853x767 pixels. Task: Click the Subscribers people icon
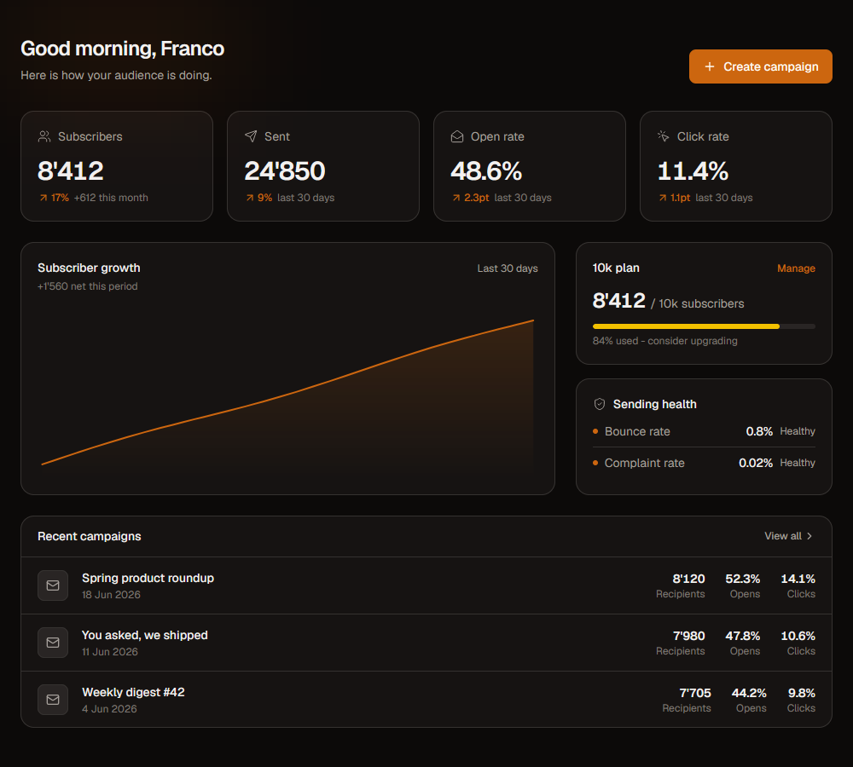pyautogui.click(x=44, y=136)
